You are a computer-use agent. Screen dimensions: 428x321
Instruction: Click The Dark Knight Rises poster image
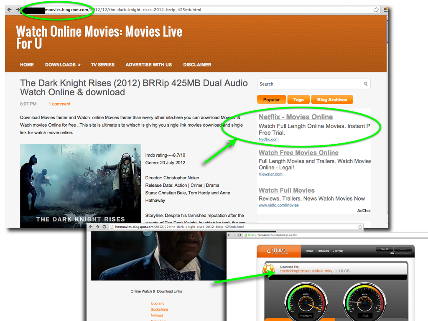[81, 186]
